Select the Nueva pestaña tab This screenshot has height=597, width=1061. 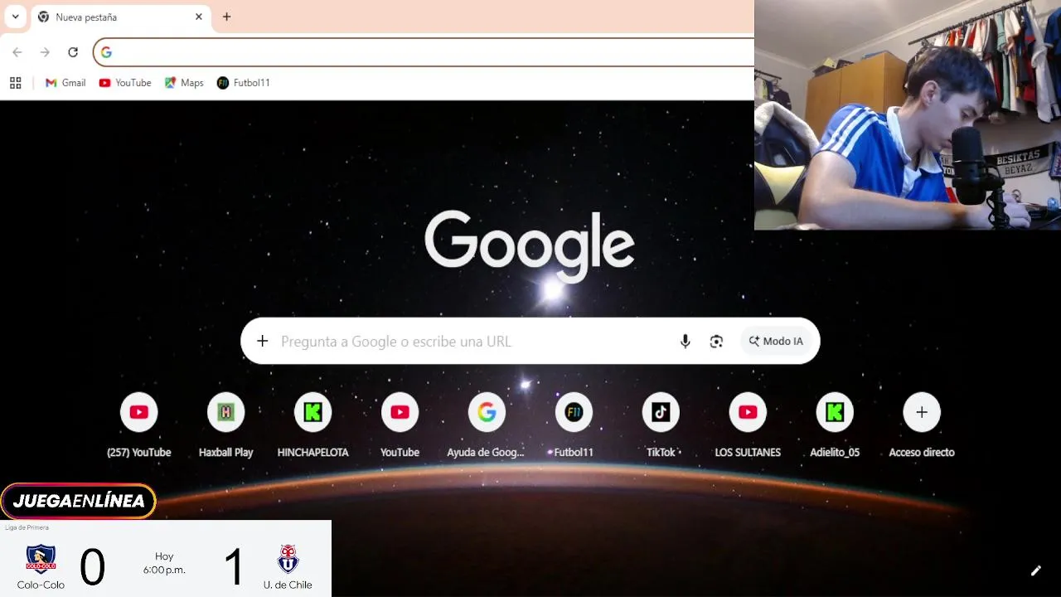(120, 17)
